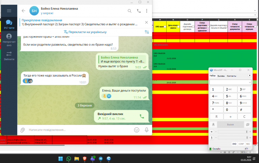Click the R redial key in MicroSIP
259x163 pixels.
pos(217,117)
